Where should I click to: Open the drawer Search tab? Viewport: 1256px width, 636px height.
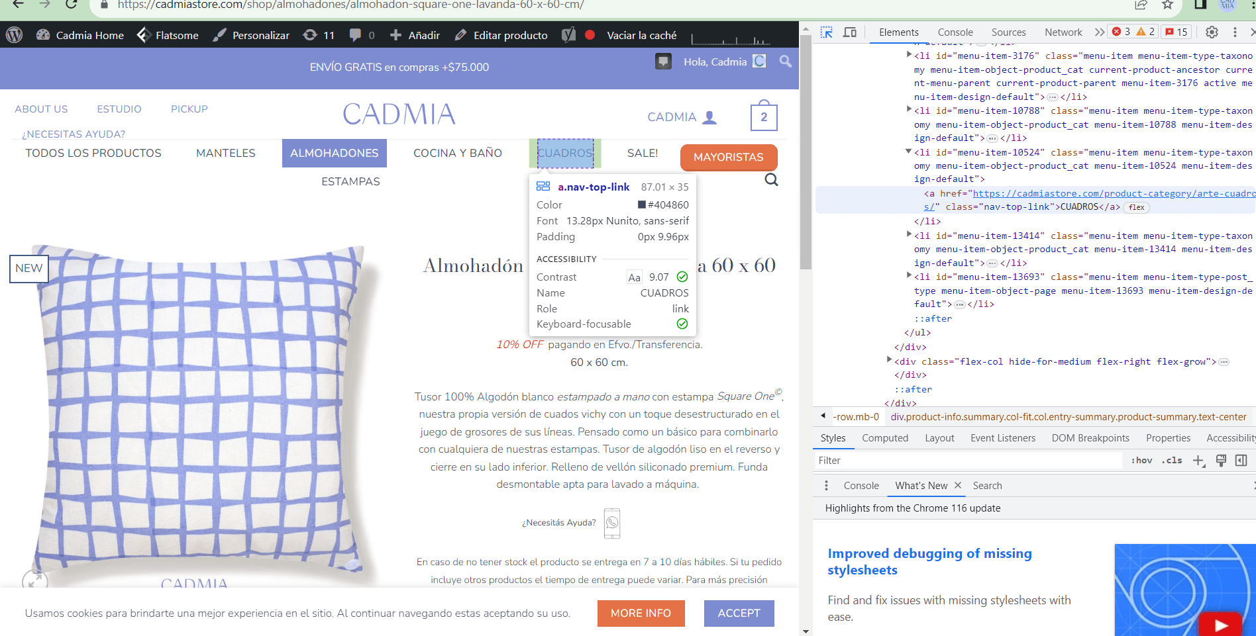tap(987, 486)
